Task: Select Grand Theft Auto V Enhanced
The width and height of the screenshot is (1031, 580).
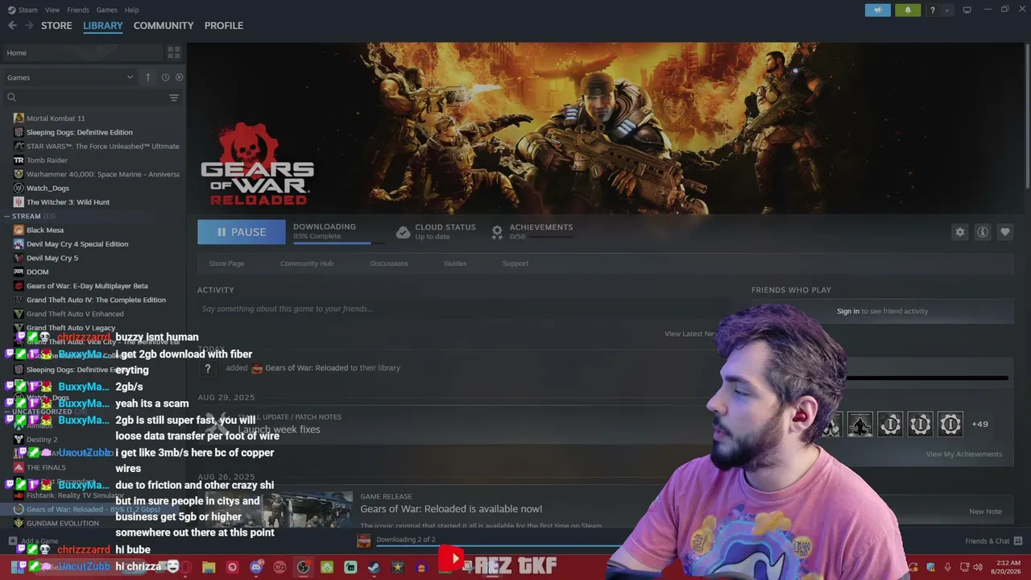Action: point(75,314)
